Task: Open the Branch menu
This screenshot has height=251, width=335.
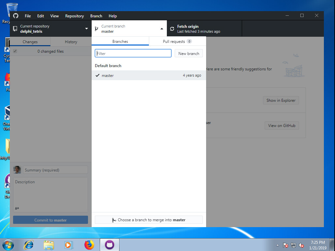Action: [x=96, y=16]
